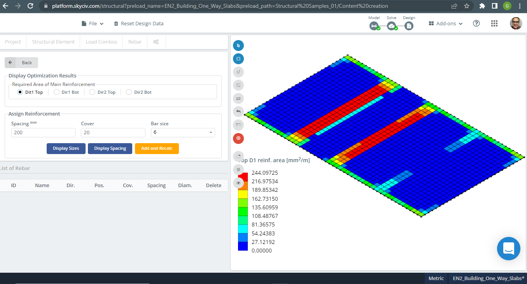Switch to the Load Combos tab

pyautogui.click(x=101, y=42)
